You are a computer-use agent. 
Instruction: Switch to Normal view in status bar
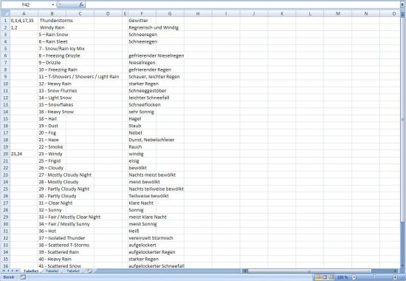[318, 277]
